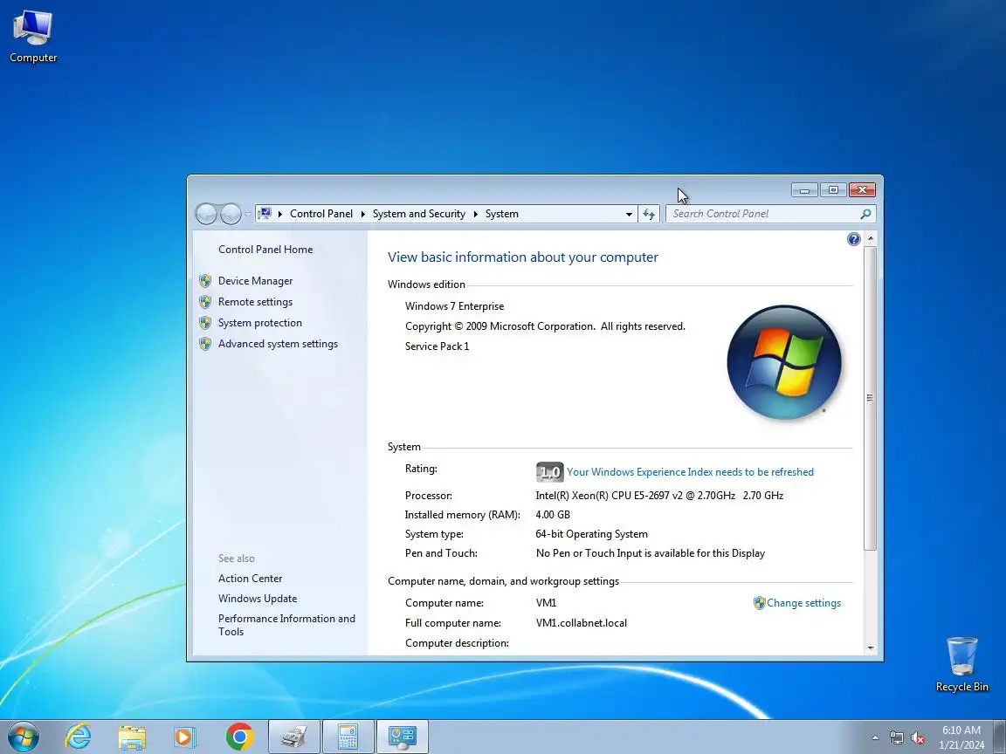Click the shield icon beside System protection
The width and height of the screenshot is (1006, 754).
pyautogui.click(x=204, y=323)
